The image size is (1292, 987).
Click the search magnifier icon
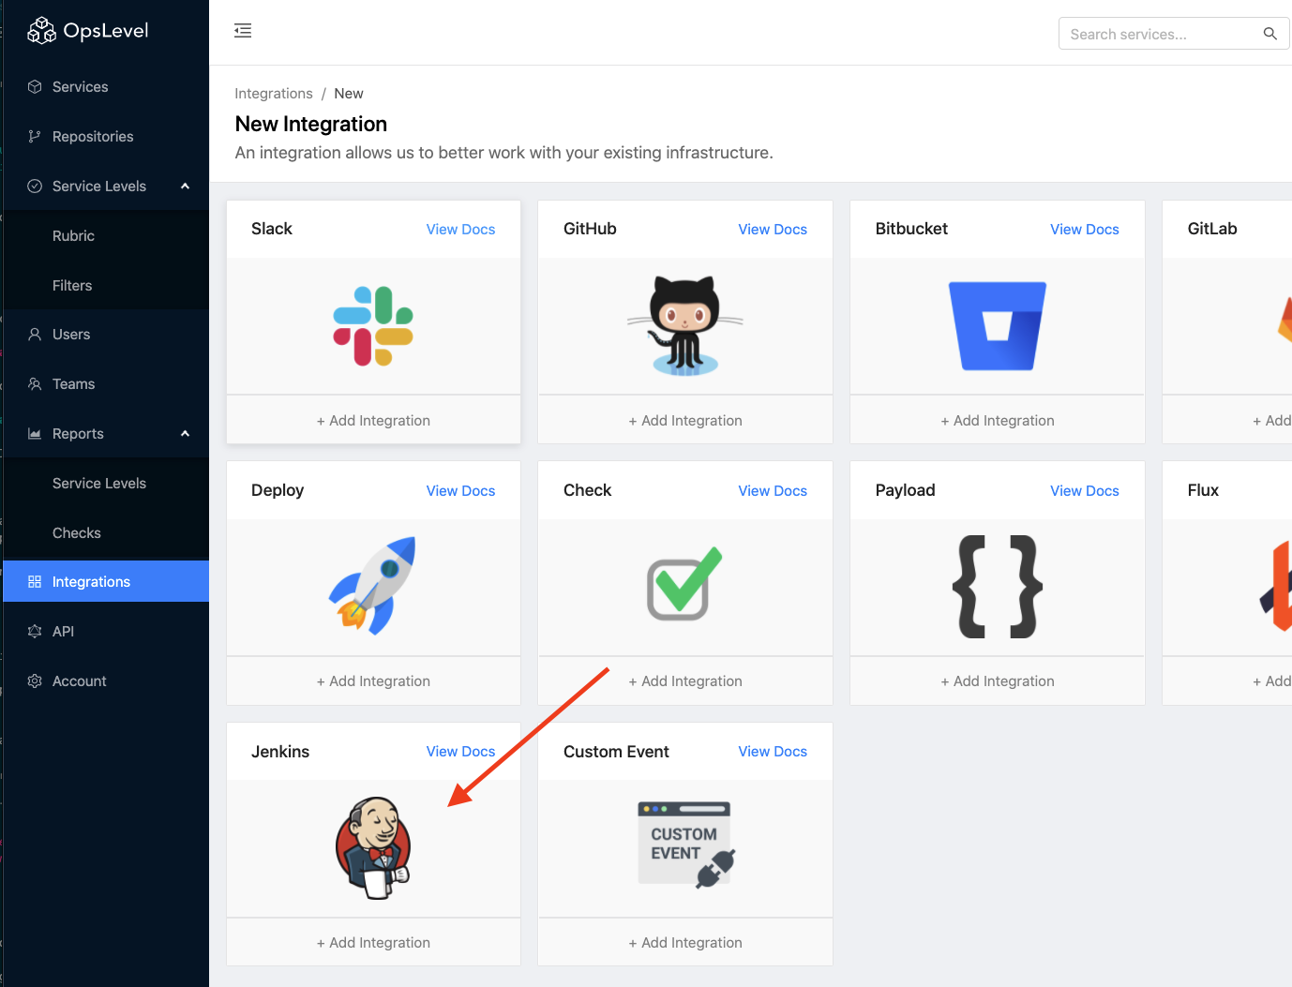[x=1269, y=34]
